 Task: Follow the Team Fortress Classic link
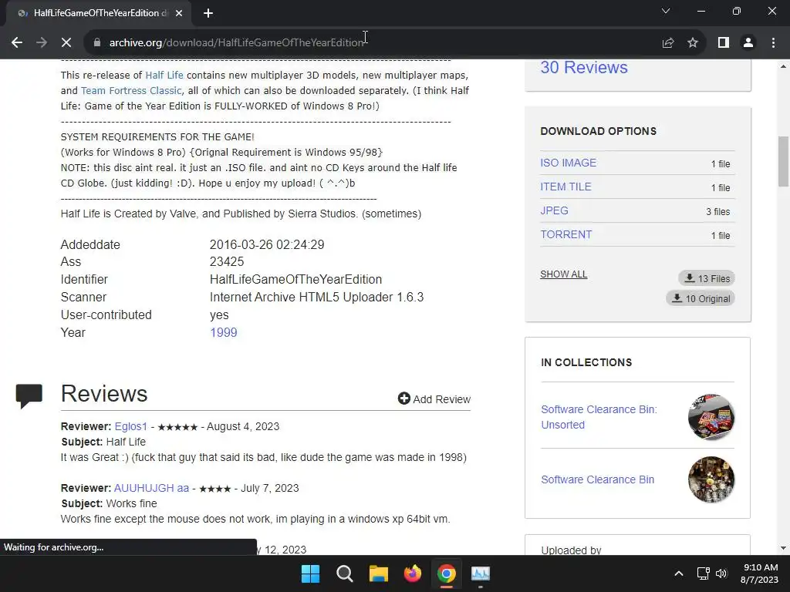[131, 91]
